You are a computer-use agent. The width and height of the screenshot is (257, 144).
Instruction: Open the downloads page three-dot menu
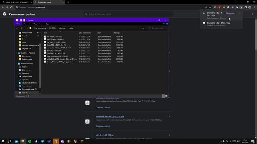(x=252, y=14)
